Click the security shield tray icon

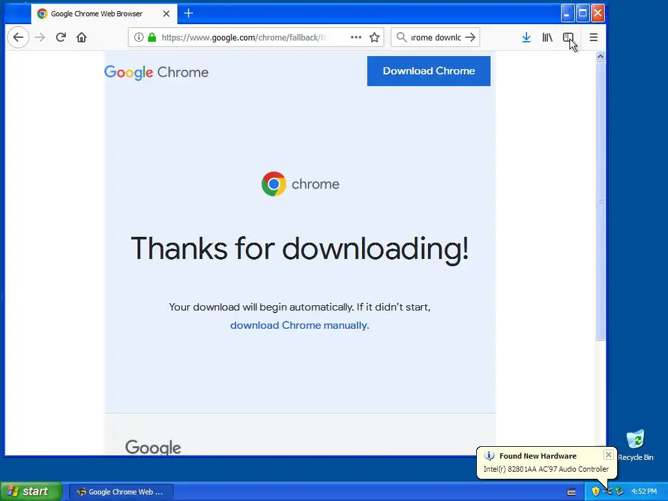596,492
